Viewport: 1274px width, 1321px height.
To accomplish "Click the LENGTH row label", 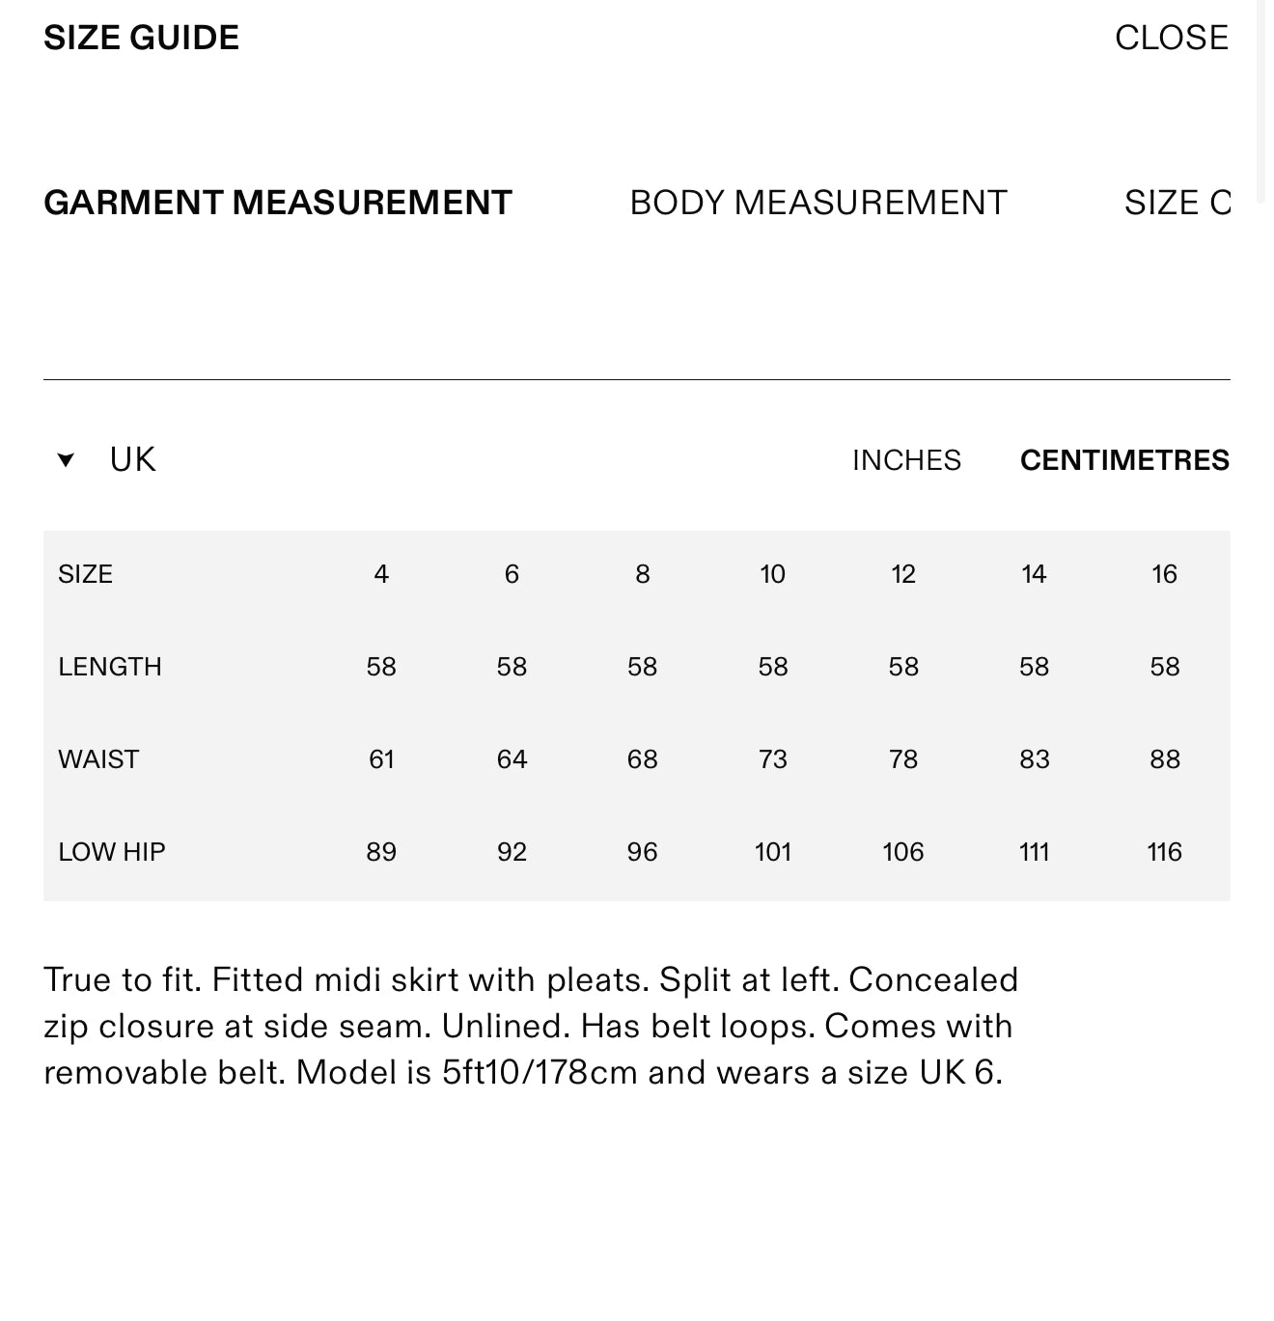I will [110, 667].
